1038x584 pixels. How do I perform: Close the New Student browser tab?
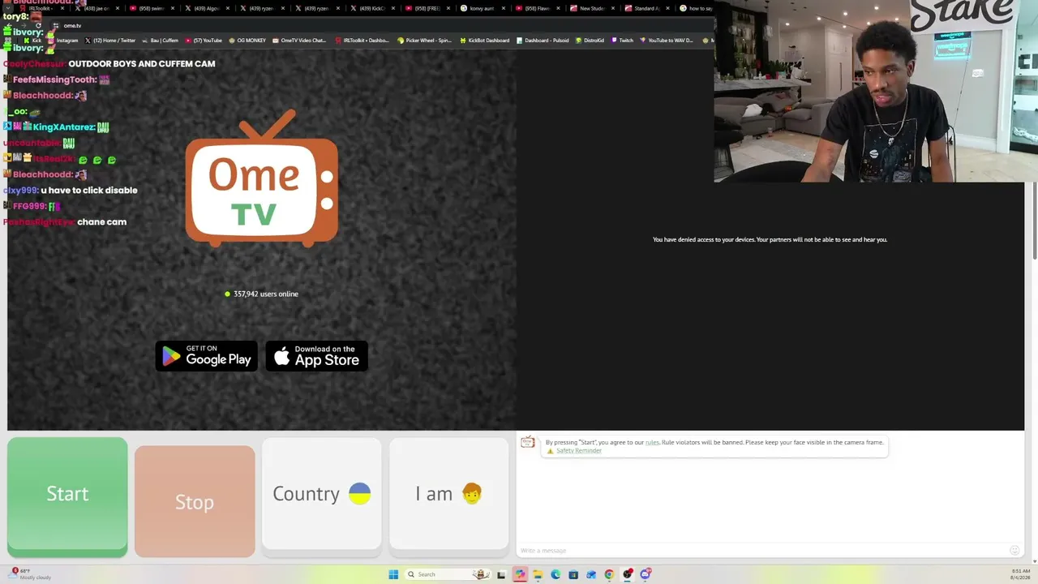(x=613, y=8)
